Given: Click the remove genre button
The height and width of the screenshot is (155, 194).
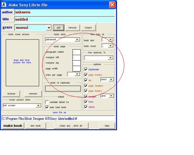Looking at the screenshot, I should click(x=72, y=28).
